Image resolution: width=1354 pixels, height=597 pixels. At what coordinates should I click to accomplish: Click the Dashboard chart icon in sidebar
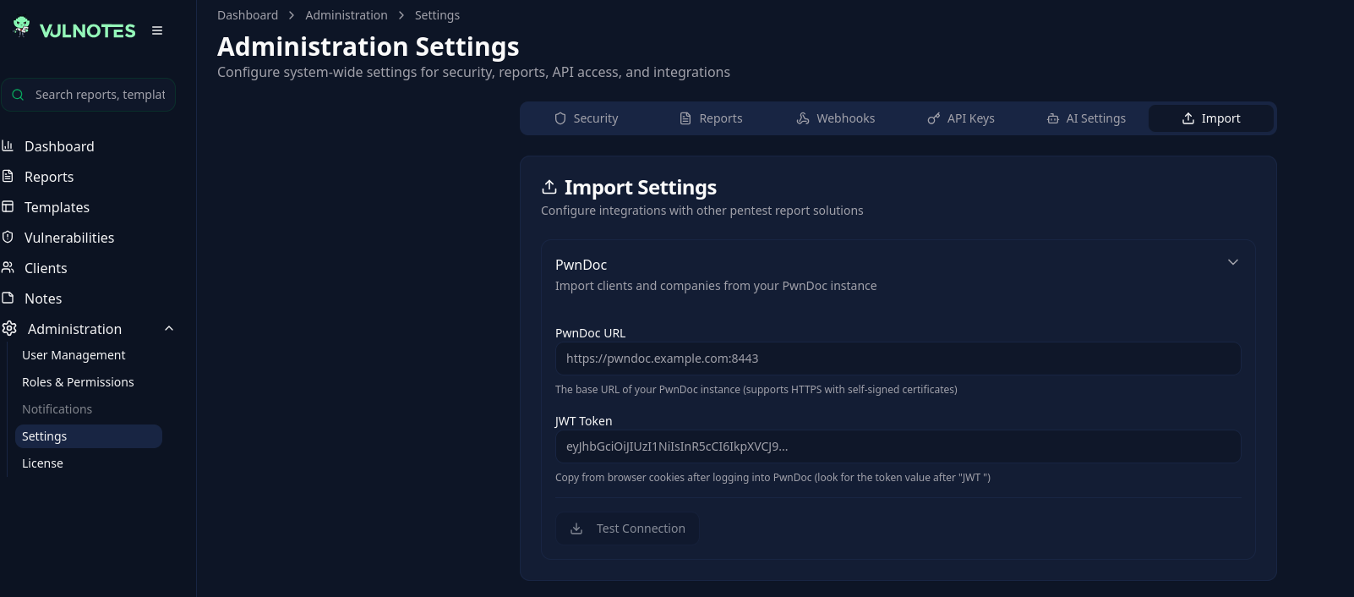tap(8, 145)
